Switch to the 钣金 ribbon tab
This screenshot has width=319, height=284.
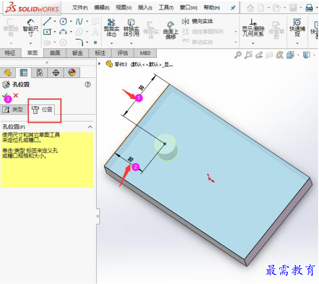[x=77, y=53]
